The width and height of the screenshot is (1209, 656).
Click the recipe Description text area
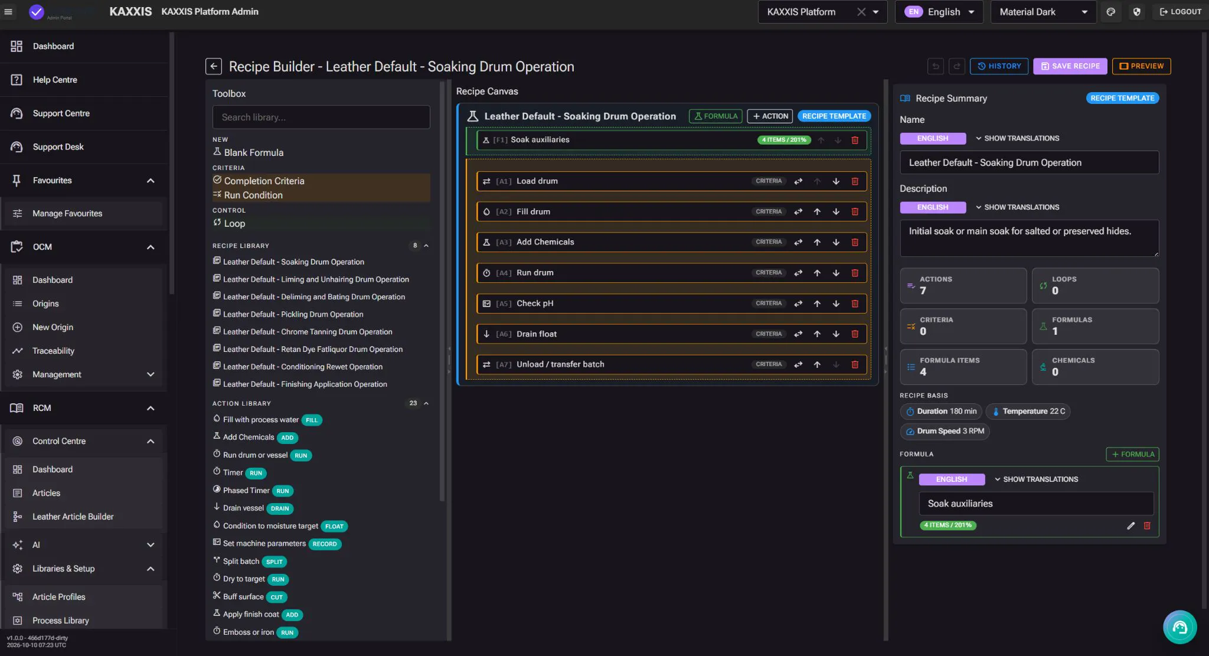click(x=1029, y=238)
